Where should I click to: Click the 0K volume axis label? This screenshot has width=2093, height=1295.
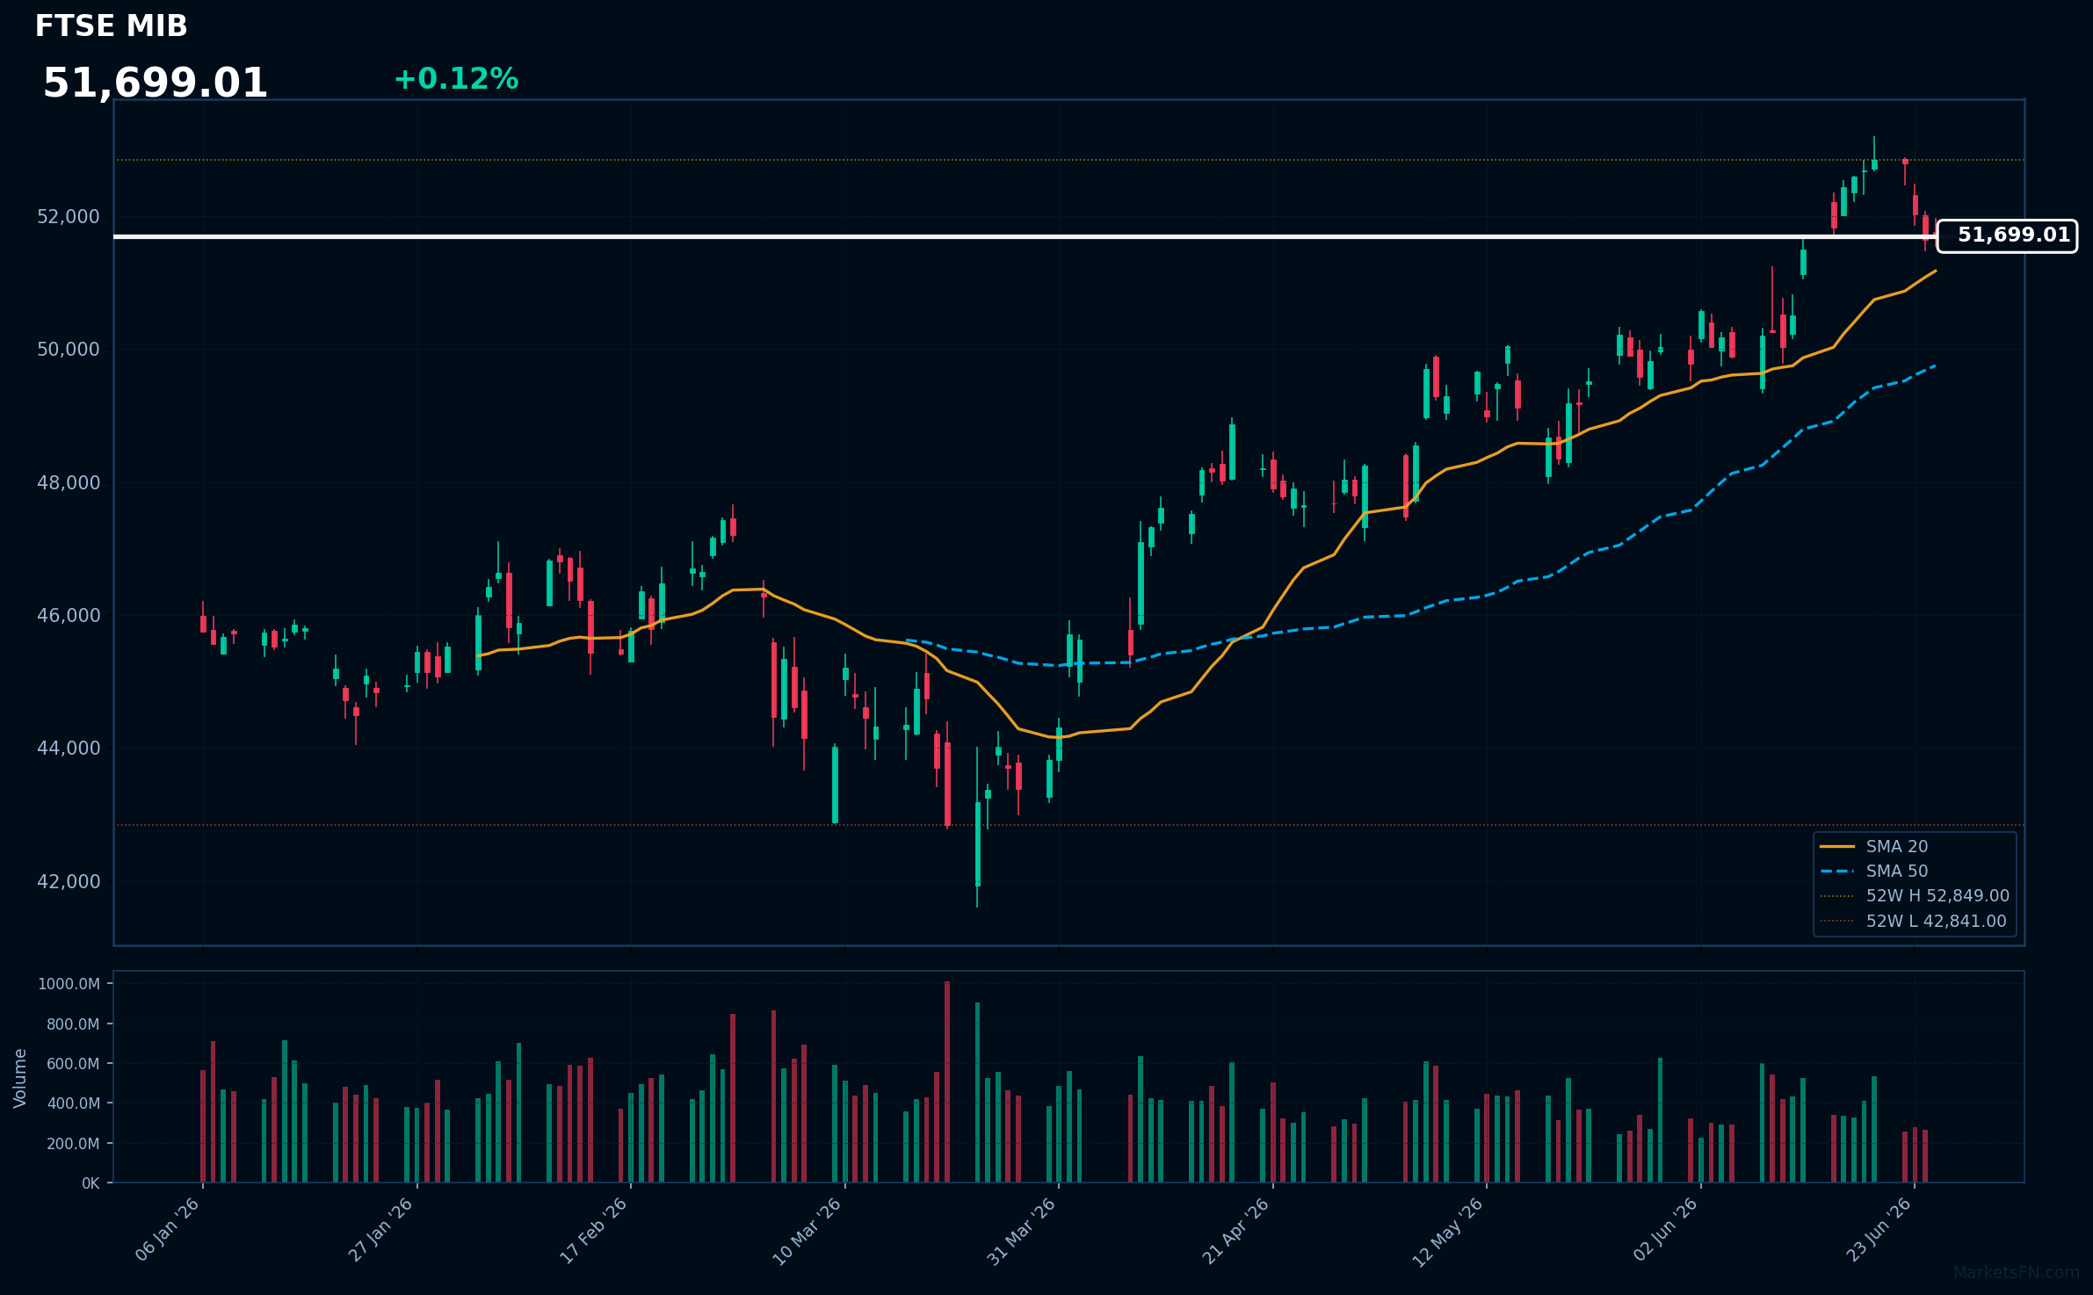click(91, 1183)
